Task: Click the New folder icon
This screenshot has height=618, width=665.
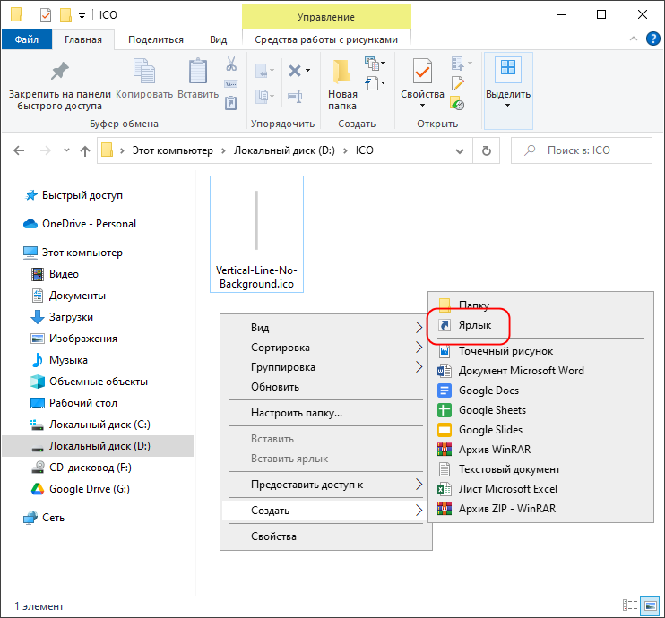Action: pos(341,71)
